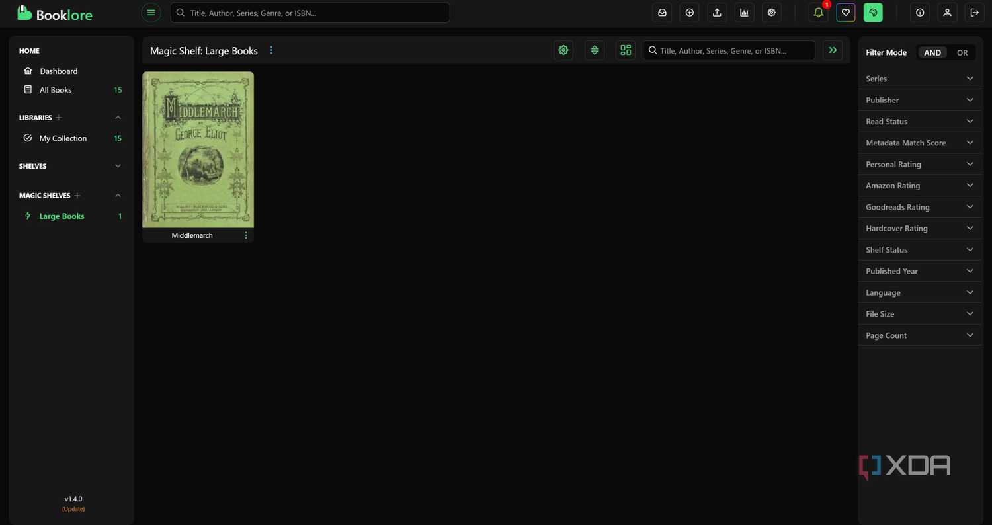Collapse the Libraries section chevron
The height and width of the screenshot is (525, 992).
(x=118, y=118)
